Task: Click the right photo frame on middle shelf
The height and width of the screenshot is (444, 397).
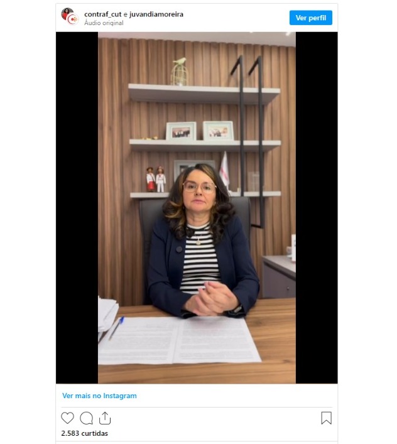Action: [219, 131]
